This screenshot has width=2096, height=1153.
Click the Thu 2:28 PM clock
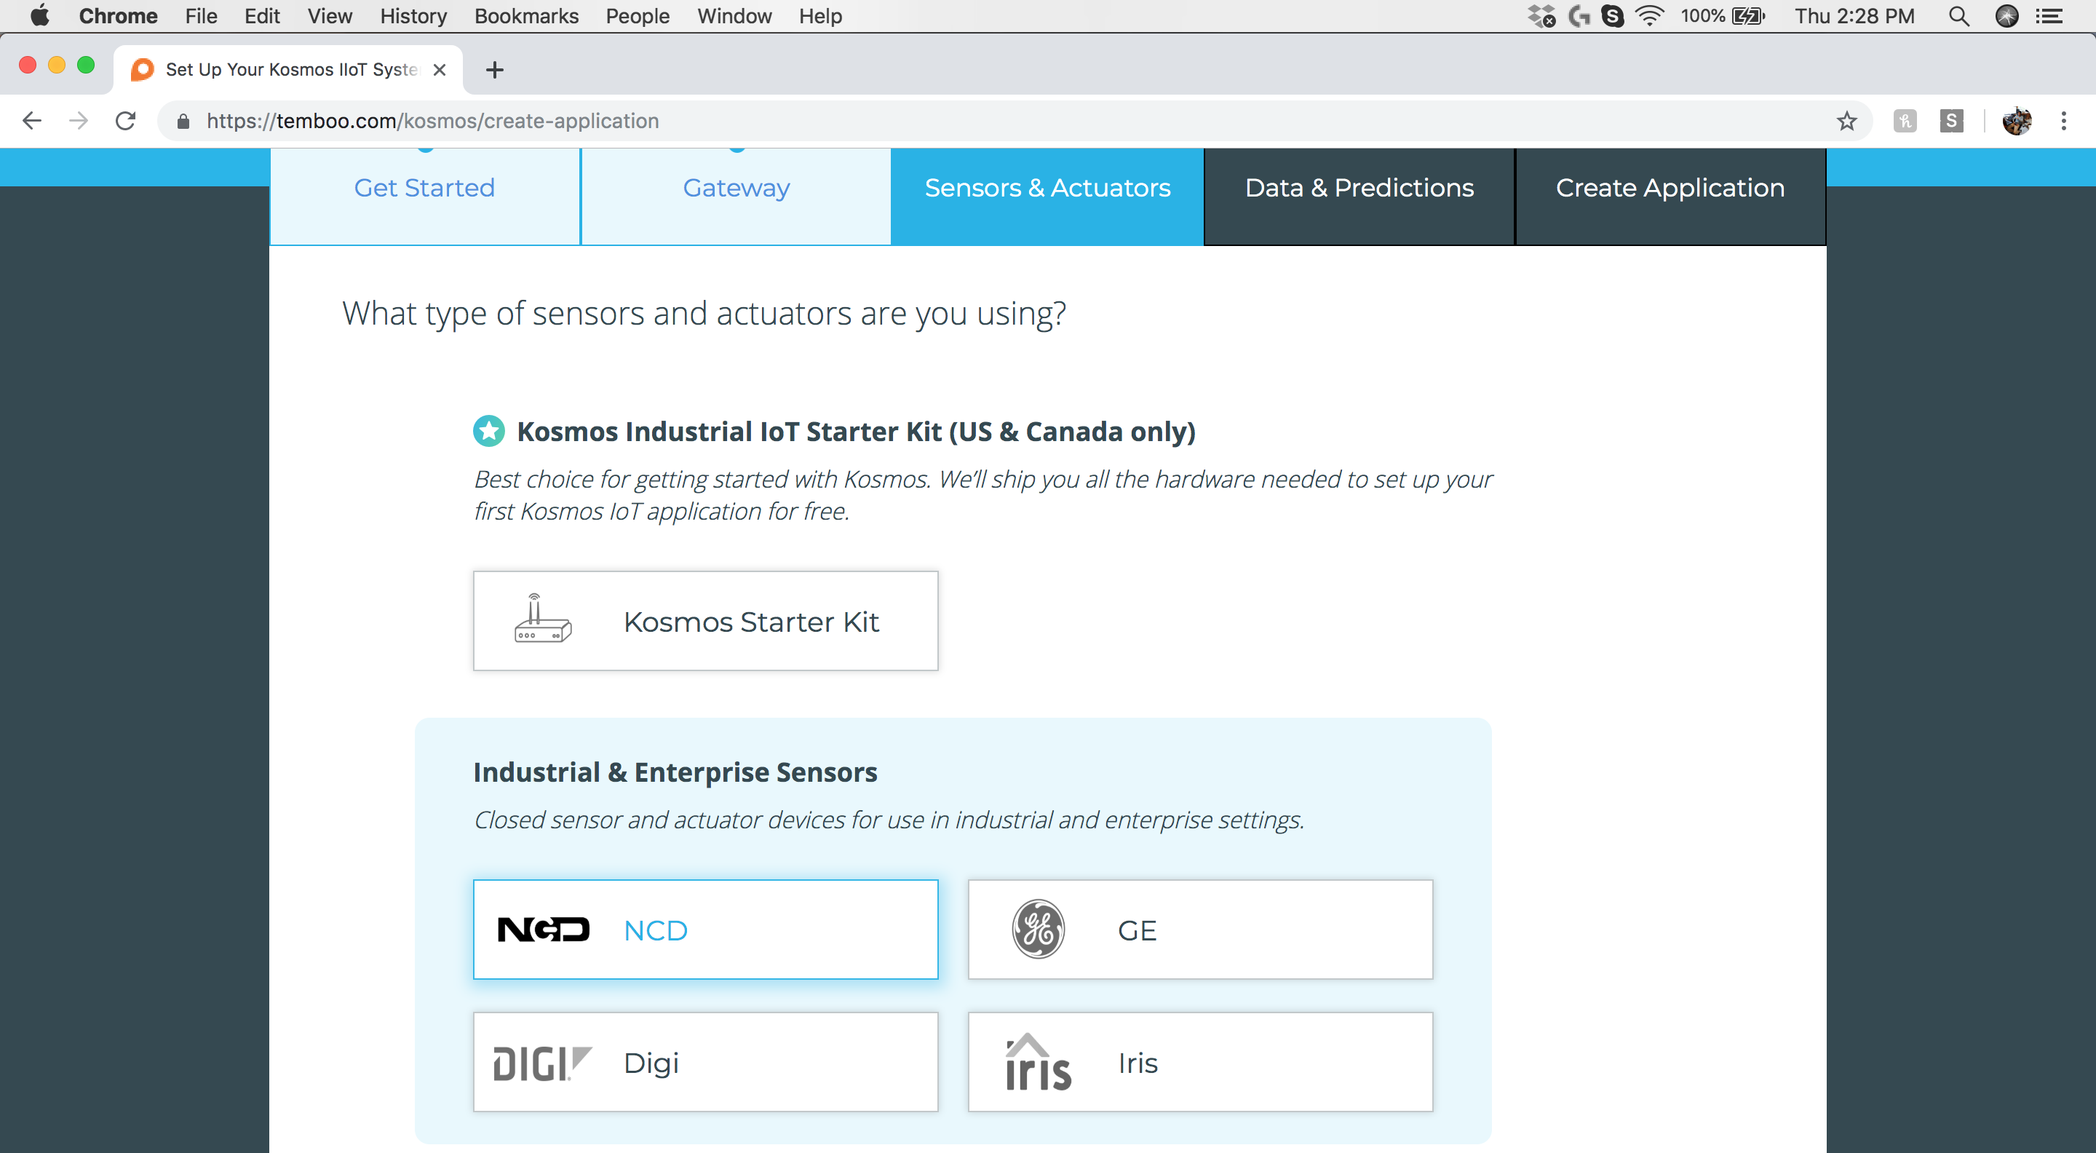[x=1854, y=15]
